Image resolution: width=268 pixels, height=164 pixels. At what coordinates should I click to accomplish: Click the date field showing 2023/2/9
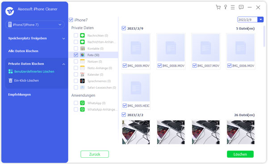click(247, 20)
